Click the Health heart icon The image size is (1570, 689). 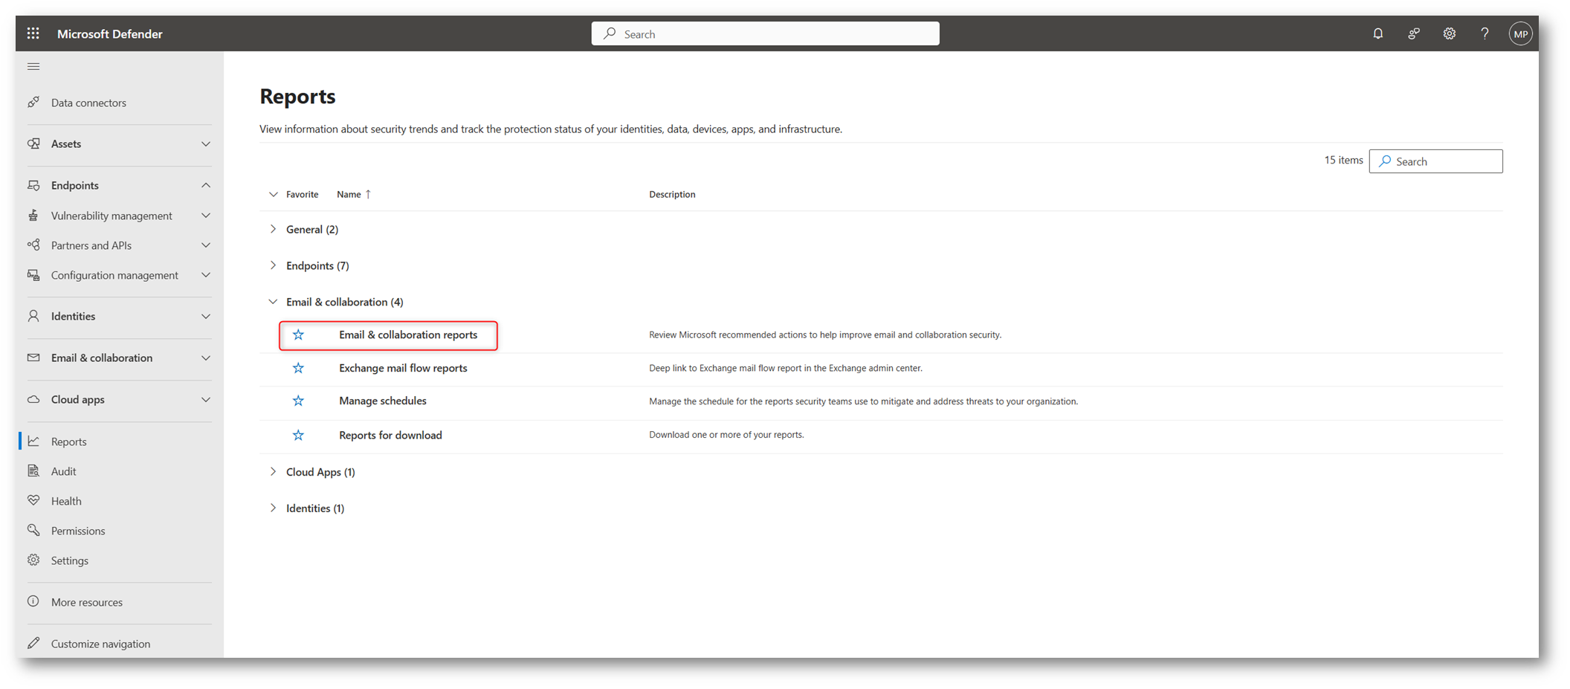click(33, 501)
